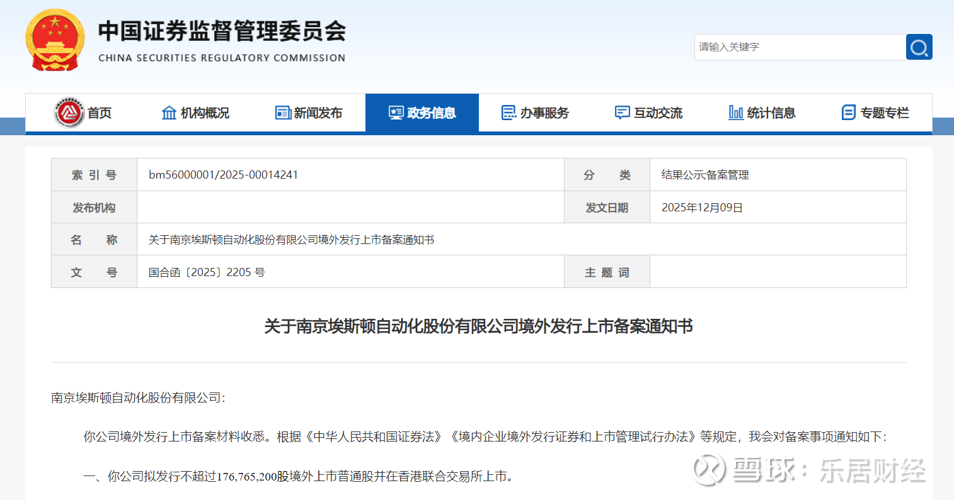Click the CHINA SECURITIES REGULATORY COMMISSION text
The height and width of the screenshot is (500, 954).
[x=222, y=58]
